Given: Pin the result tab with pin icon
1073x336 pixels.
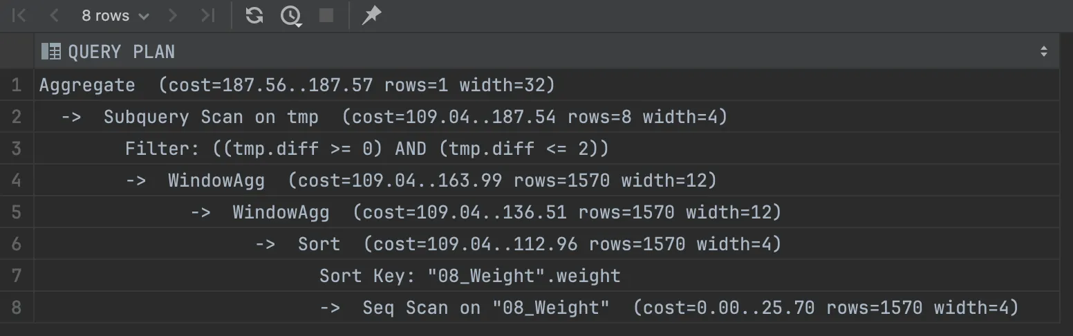Looking at the screenshot, I should (372, 15).
